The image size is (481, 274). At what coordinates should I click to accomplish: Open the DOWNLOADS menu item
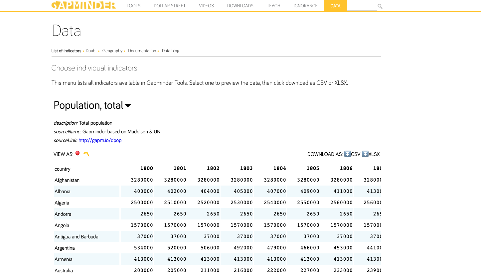[240, 6]
